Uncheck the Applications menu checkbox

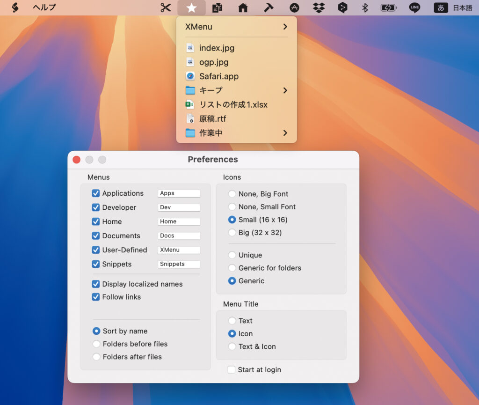click(95, 193)
